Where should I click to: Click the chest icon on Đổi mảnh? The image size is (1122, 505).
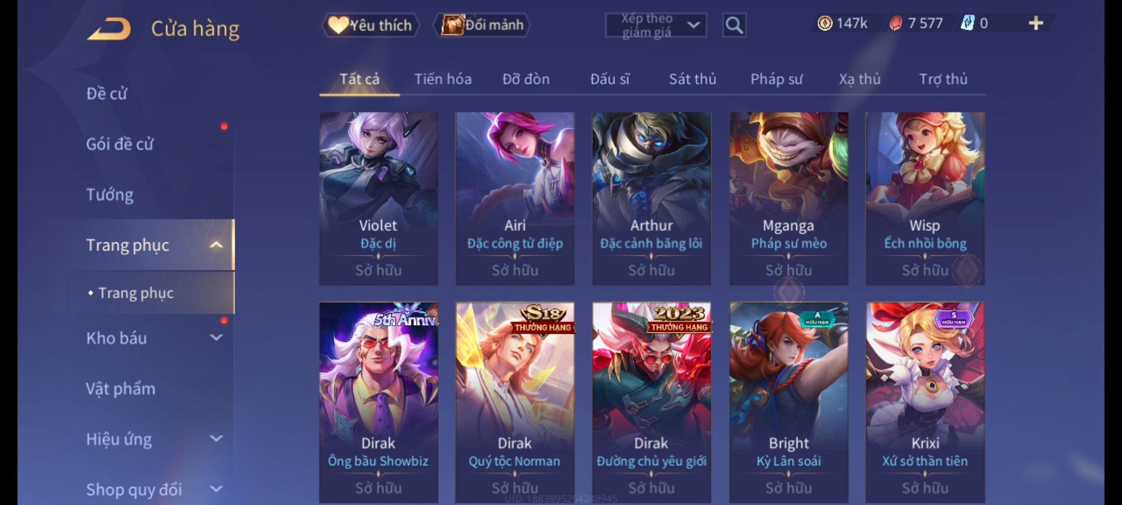tap(453, 25)
